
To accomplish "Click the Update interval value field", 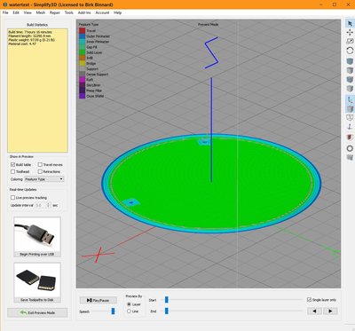I will click(41, 205).
